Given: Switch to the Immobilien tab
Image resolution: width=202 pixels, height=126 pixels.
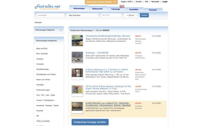Looking at the screenshot, I should pos(134,10).
